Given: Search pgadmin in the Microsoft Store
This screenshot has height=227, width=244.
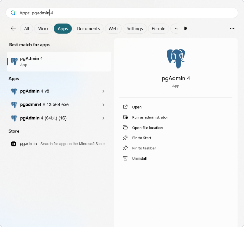Looking at the screenshot, I should [x=59, y=144].
